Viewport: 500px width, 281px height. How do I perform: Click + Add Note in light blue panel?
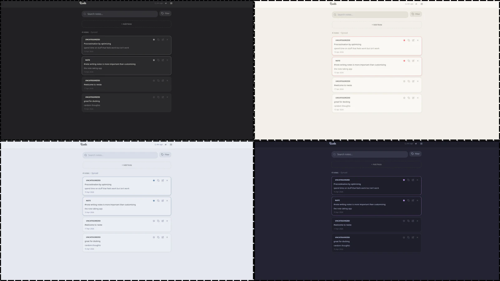pos(127,165)
